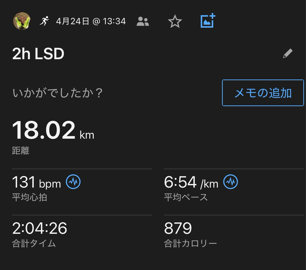306x270 pixels.
Task: Tap the 合計カロリー label
Action: (190, 243)
